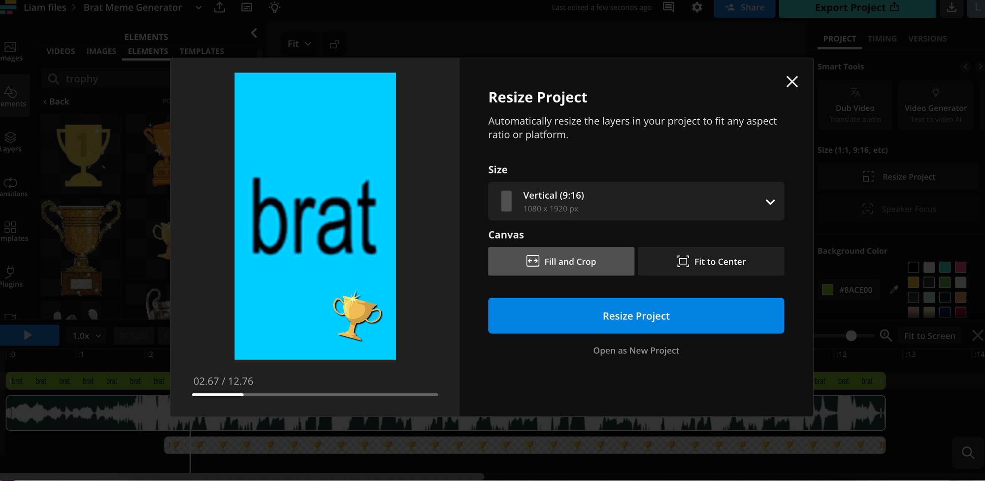Image resolution: width=985 pixels, height=481 pixels.
Task: Click the Liam files breadcrumb
Action: pyautogui.click(x=45, y=7)
